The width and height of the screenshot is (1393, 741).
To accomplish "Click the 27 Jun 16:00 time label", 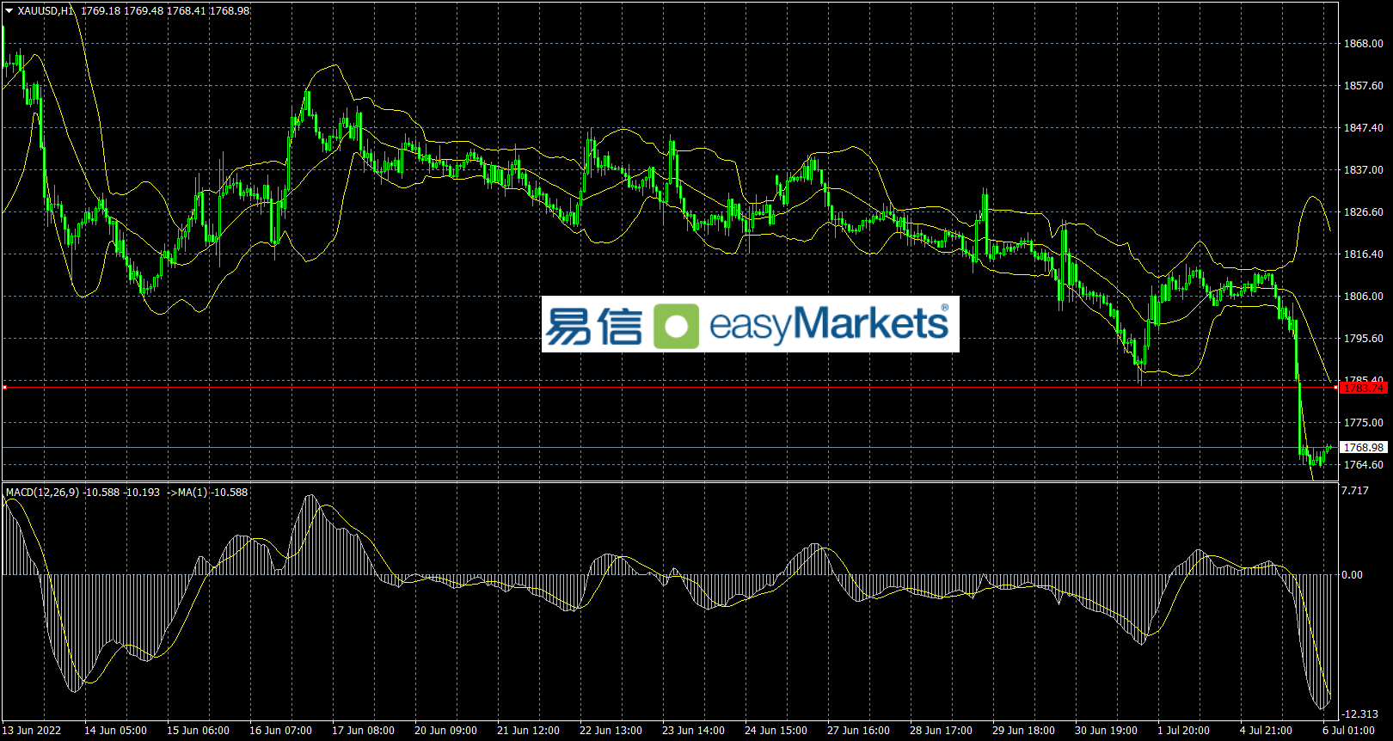I will 858,731.
